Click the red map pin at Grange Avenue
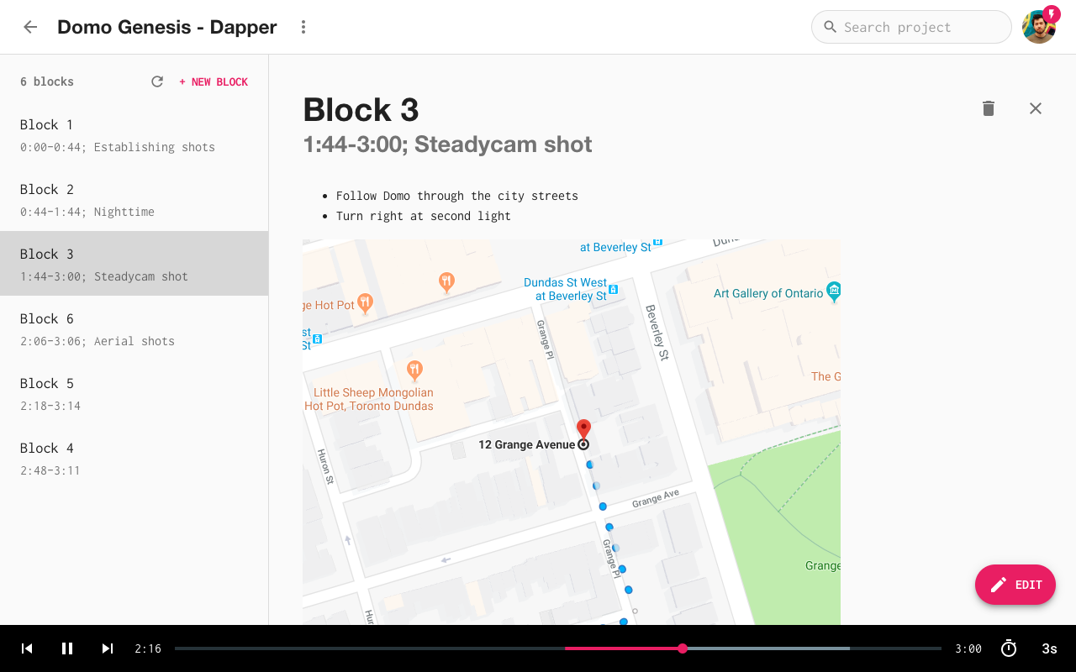This screenshot has height=672, width=1076. [583, 430]
